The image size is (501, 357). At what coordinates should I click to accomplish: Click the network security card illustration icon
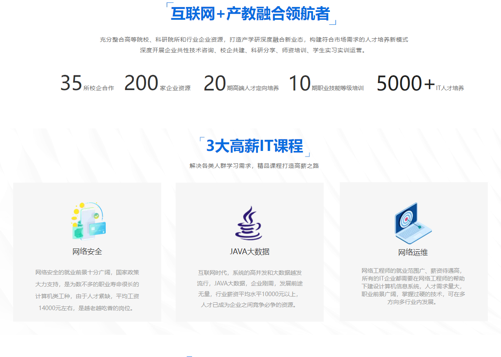[88, 221]
